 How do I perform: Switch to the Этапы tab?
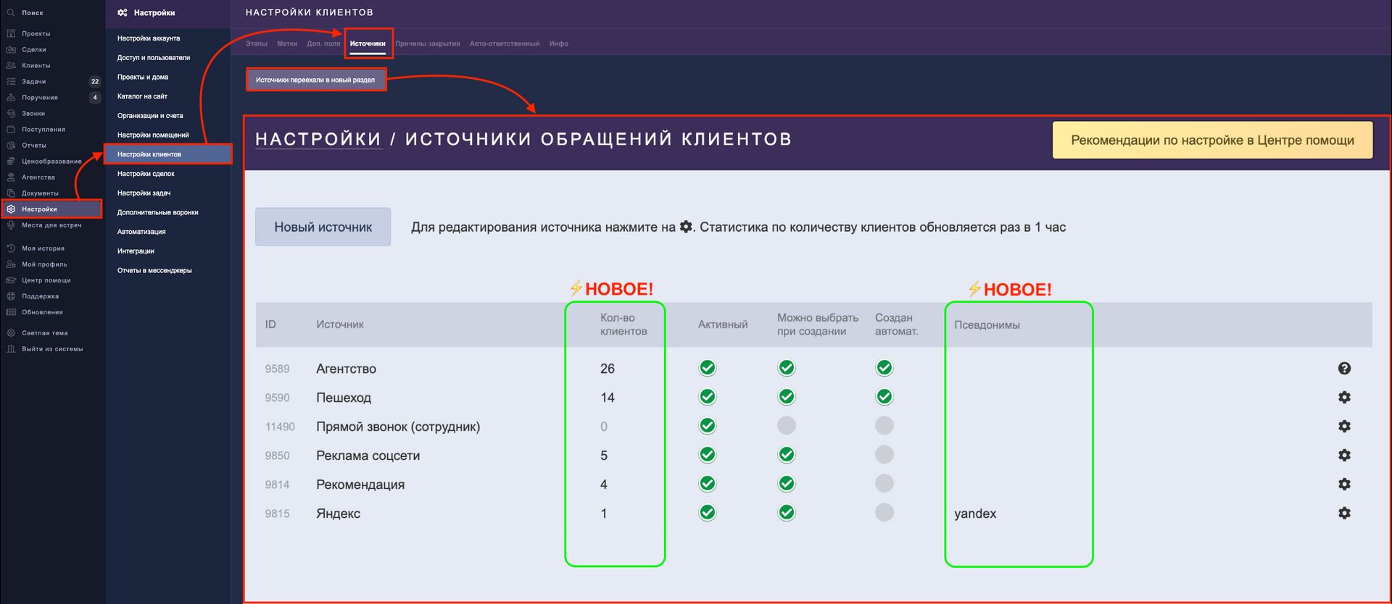click(x=257, y=43)
